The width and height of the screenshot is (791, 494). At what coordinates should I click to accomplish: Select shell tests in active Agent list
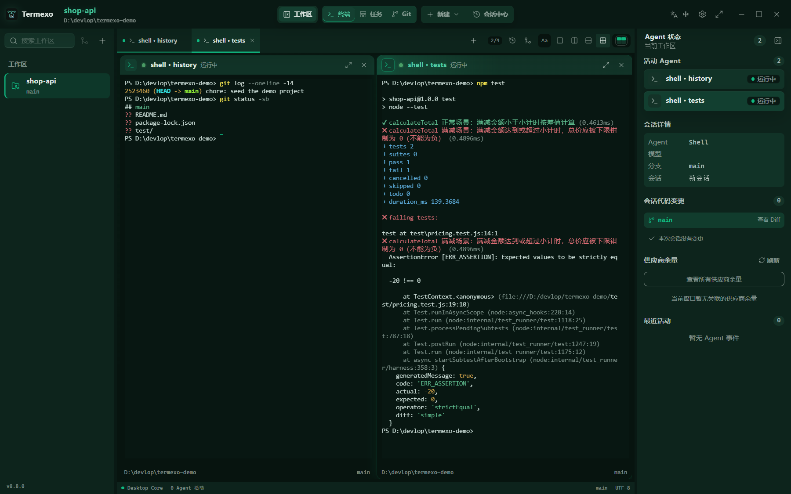pyautogui.click(x=714, y=101)
